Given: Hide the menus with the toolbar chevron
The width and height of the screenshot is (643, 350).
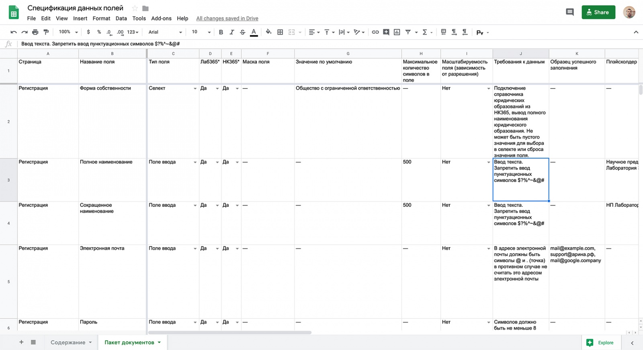Looking at the screenshot, I should click(x=636, y=32).
